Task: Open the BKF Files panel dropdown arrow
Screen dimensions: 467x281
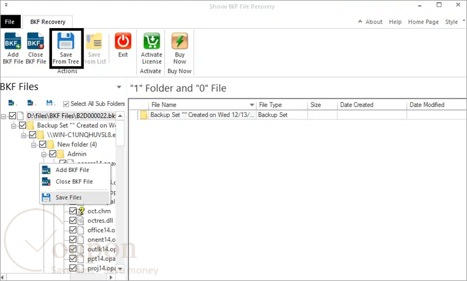Action: click(119, 87)
